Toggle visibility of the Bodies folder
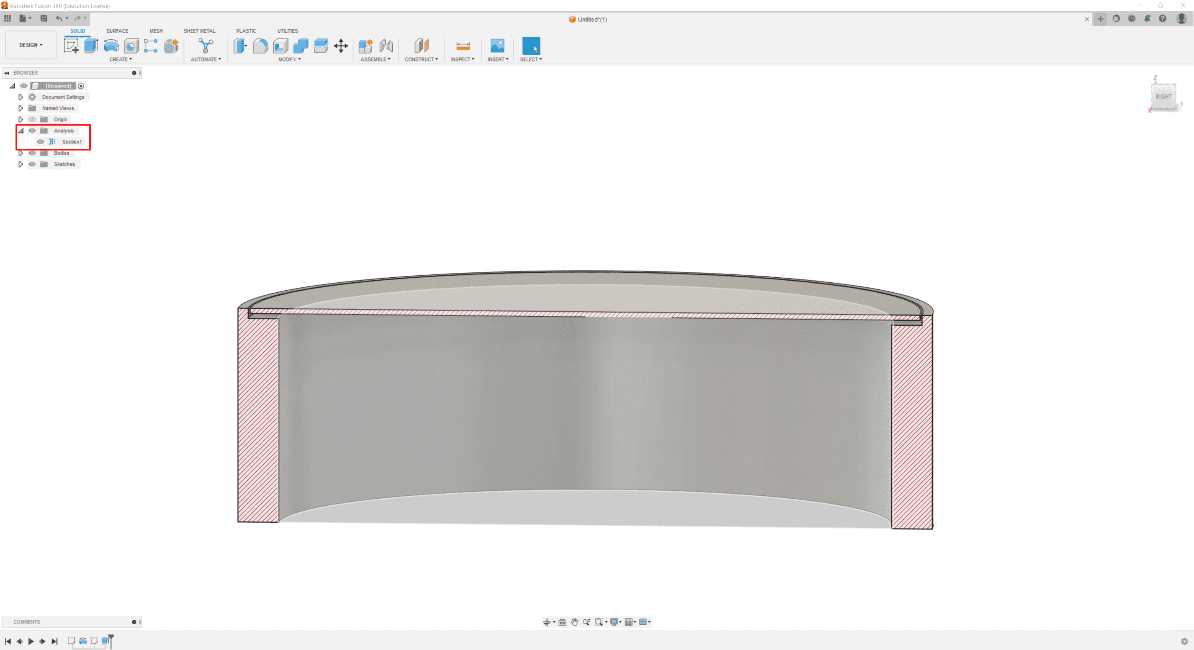Viewport: 1194px width, 650px height. [x=32, y=153]
